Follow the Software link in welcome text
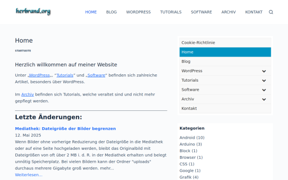The width and height of the screenshot is (288, 180). coord(96,75)
